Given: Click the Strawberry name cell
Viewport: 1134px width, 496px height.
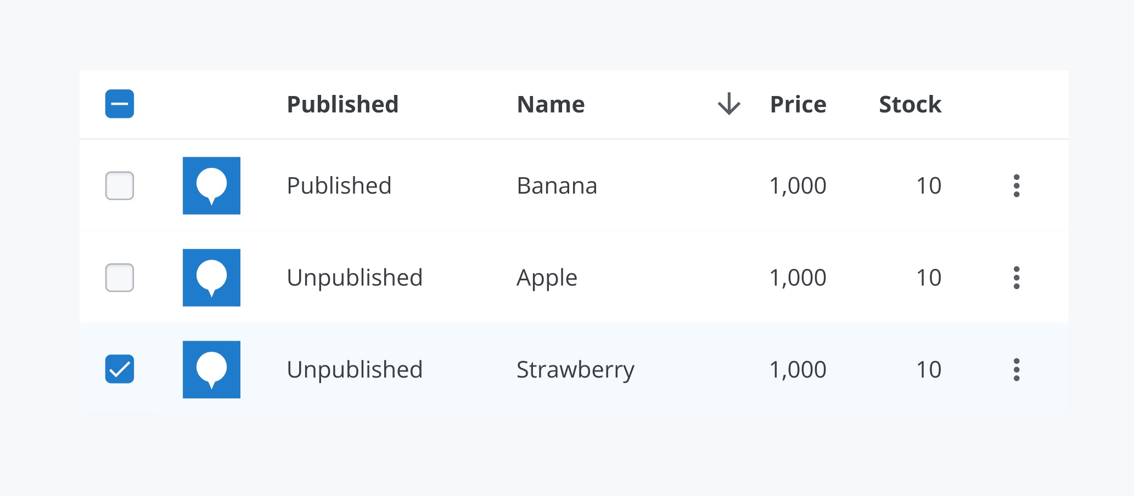Looking at the screenshot, I should [x=575, y=370].
